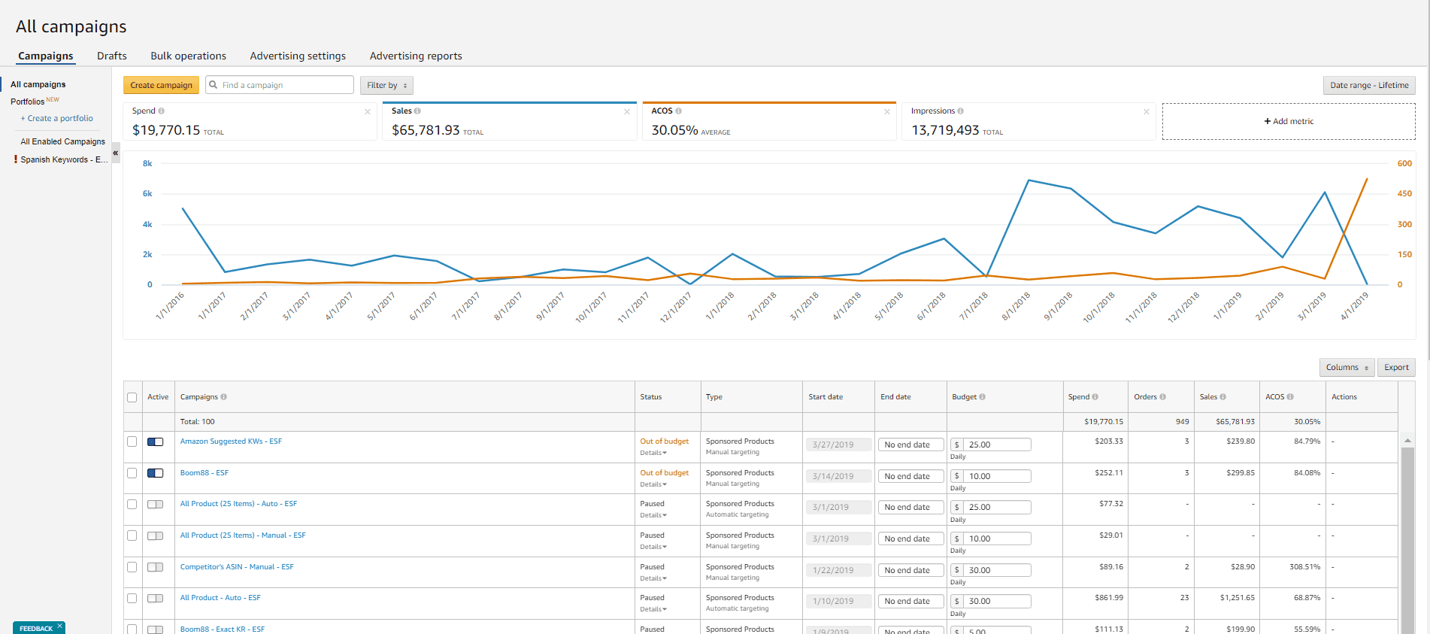Remove the Impressions metric card
Image resolution: width=1430 pixels, height=634 pixels.
point(1147,112)
